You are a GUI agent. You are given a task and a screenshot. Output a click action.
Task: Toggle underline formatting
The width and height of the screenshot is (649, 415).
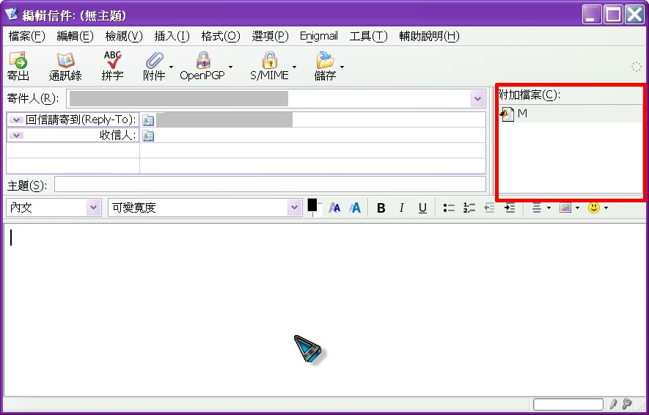[x=422, y=208]
